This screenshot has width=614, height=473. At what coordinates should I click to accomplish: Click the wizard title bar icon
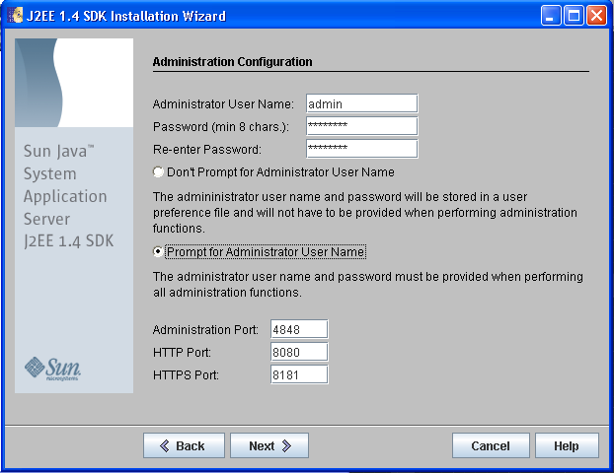15,16
